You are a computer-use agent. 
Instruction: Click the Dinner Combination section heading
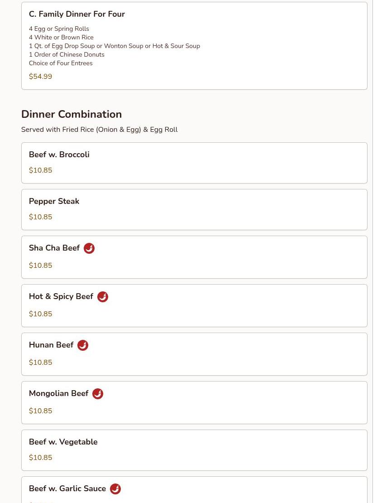(72, 114)
